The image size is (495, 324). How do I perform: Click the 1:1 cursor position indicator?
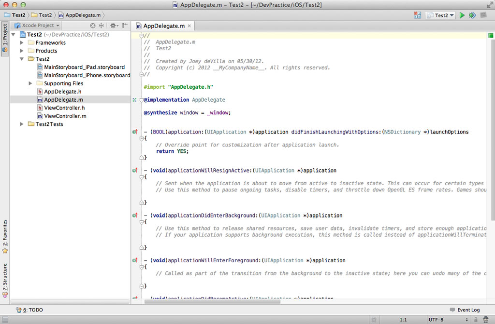(x=403, y=320)
